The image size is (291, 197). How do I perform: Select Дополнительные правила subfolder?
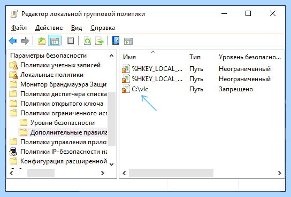68,132
